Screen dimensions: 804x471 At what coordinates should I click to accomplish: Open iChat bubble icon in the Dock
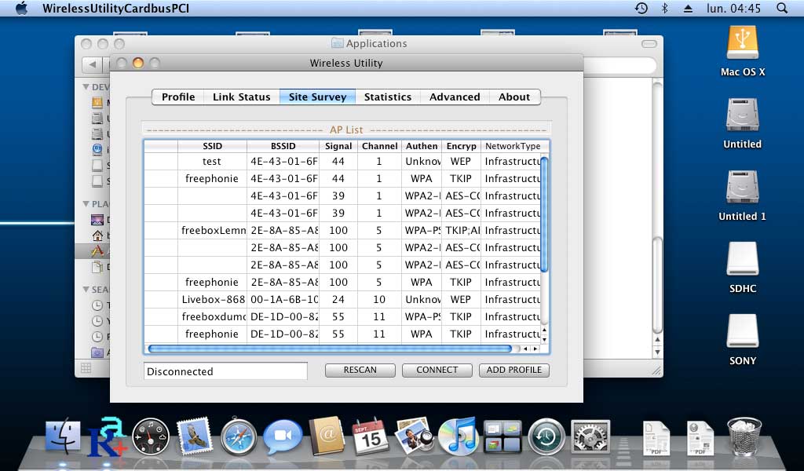pos(283,437)
